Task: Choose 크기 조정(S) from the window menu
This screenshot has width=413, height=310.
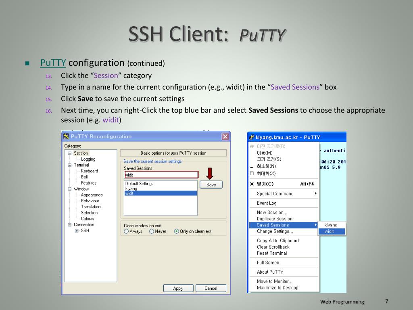Action: coord(284,159)
